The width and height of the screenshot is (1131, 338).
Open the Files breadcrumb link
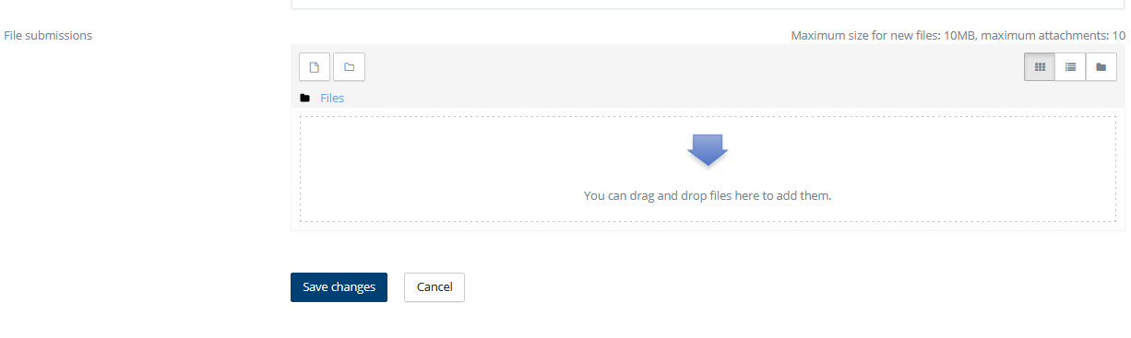(332, 98)
